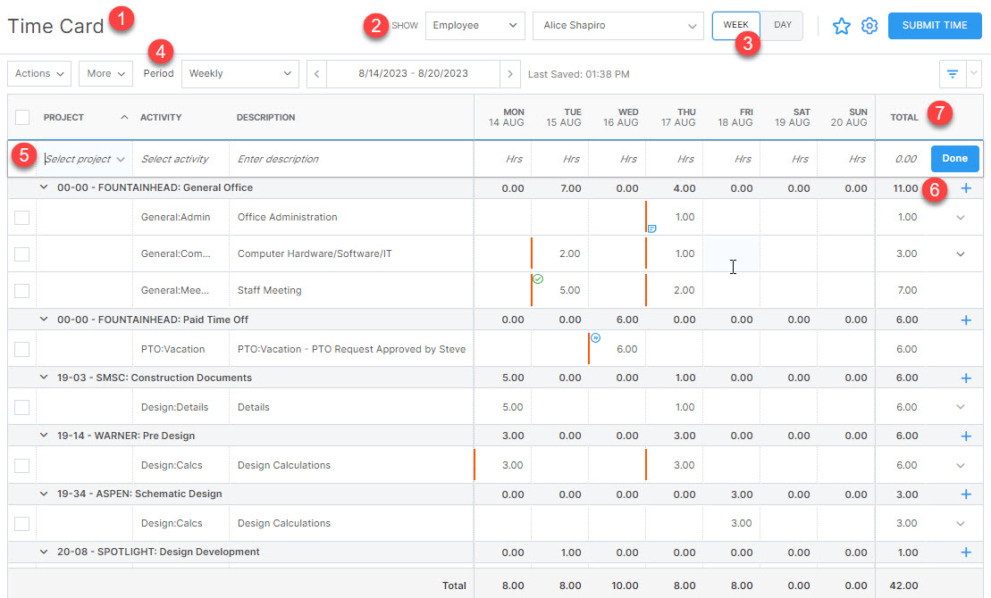The image size is (991, 598).
Task: Advance to next week using right arrow
Action: pos(509,73)
